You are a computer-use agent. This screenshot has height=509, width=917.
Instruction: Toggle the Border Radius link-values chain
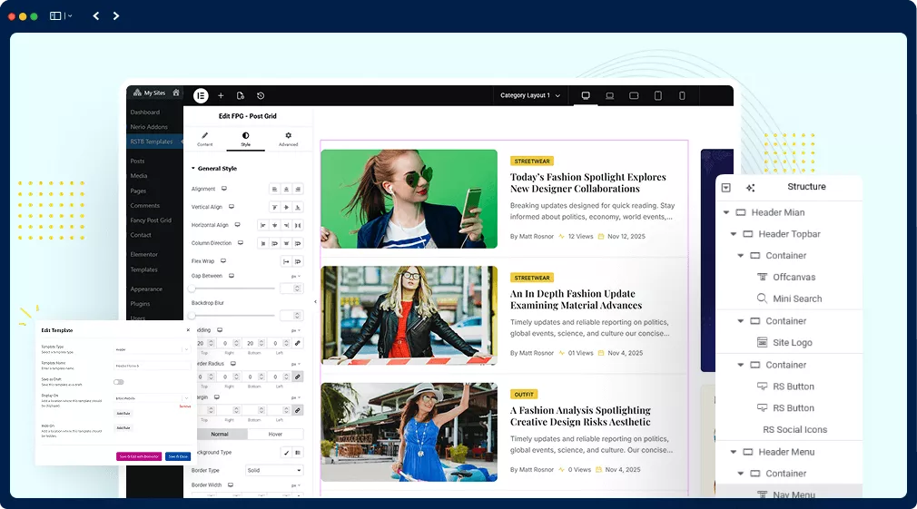[x=298, y=377]
